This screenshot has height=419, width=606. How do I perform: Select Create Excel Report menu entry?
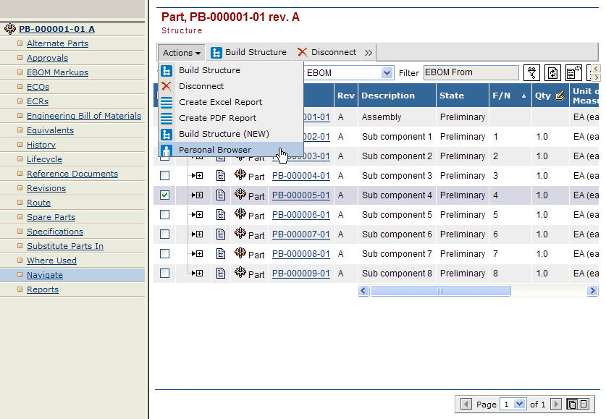(x=220, y=102)
